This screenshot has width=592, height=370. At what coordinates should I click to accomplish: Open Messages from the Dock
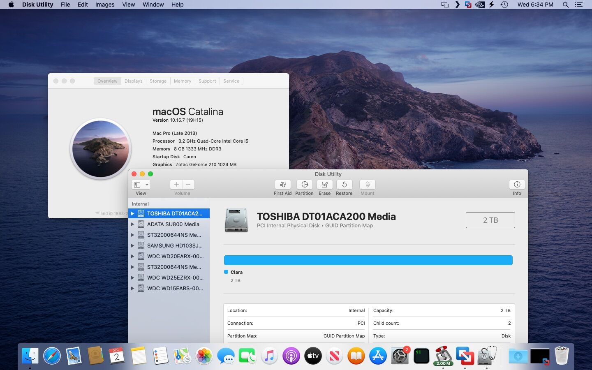coord(226,356)
